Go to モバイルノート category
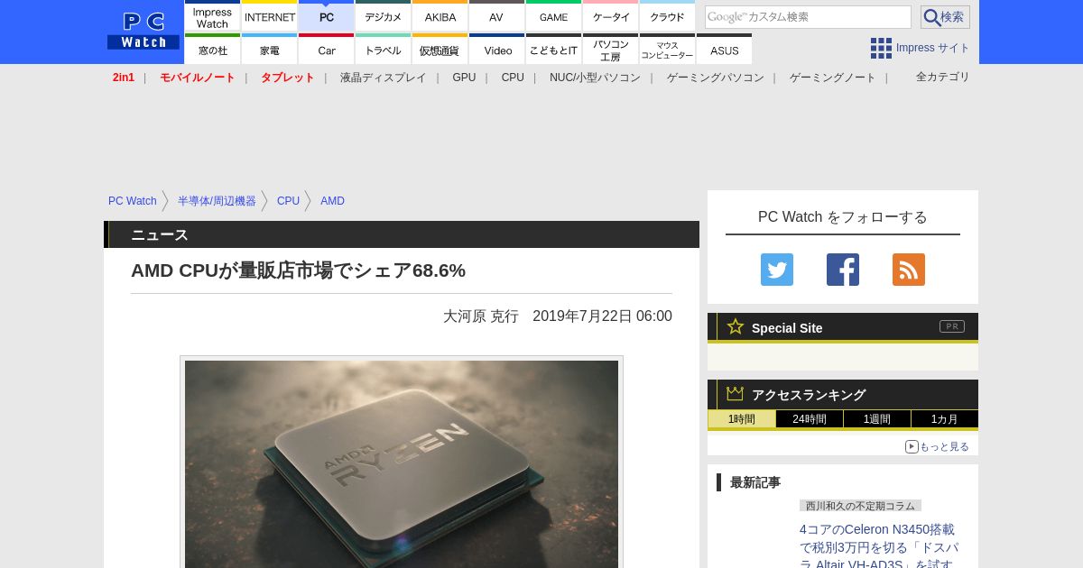The image size is (1083, 568). pos(198,78)
